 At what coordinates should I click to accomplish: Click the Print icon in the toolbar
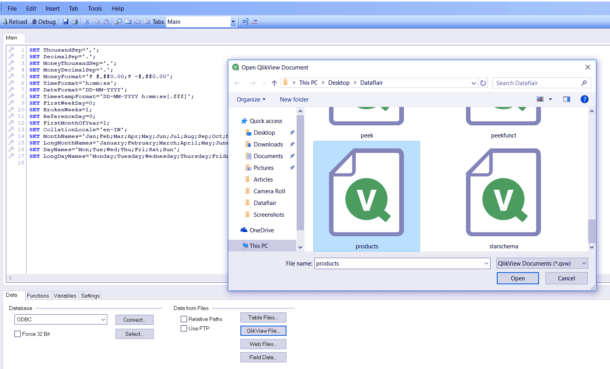(x=75, y=21)
